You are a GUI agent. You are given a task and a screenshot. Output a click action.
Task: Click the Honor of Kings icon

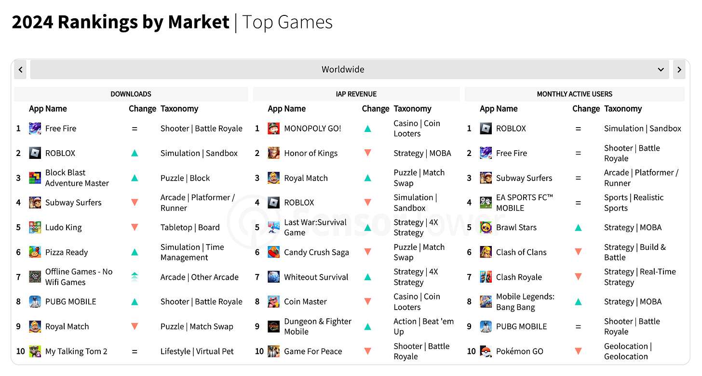(x=273, y=153)
